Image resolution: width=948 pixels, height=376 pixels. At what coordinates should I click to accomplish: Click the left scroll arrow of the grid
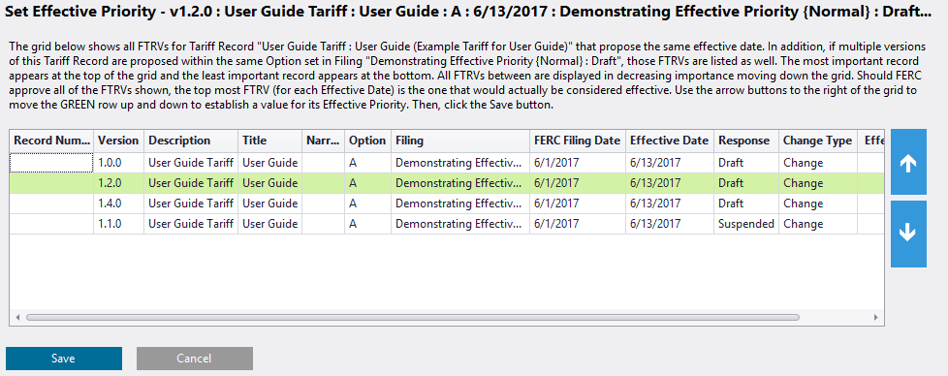point(17,317)
